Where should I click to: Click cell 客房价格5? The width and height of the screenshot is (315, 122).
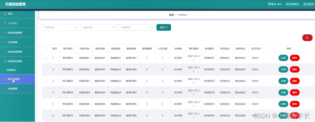pyautogui.click(x=132, y=104)
